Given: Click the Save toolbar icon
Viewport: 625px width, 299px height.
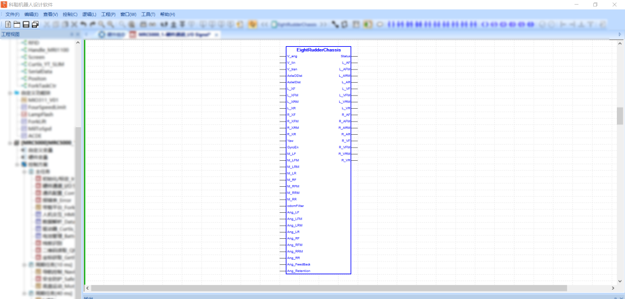Looking at the screenshot, I should (26, 24).
